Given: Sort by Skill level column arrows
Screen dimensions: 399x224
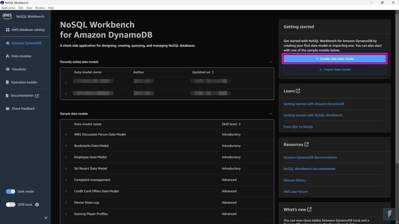Looking at the screenshot, I should pos(240,124).
